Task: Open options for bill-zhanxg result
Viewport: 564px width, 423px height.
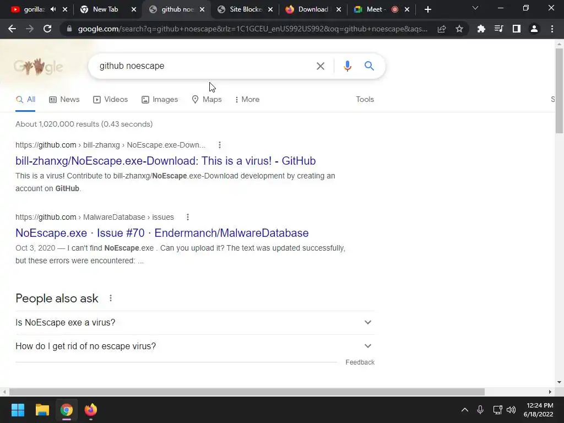Action: click(219, 145)
